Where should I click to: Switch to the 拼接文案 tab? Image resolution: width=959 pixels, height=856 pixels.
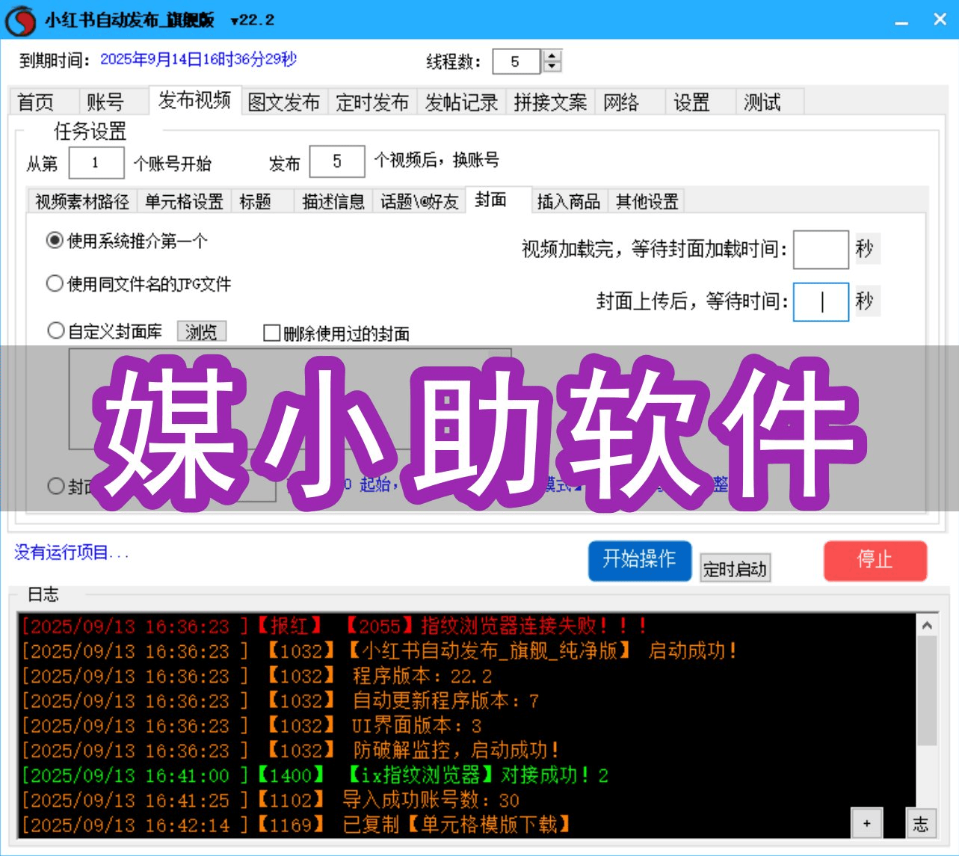(550, 102)
